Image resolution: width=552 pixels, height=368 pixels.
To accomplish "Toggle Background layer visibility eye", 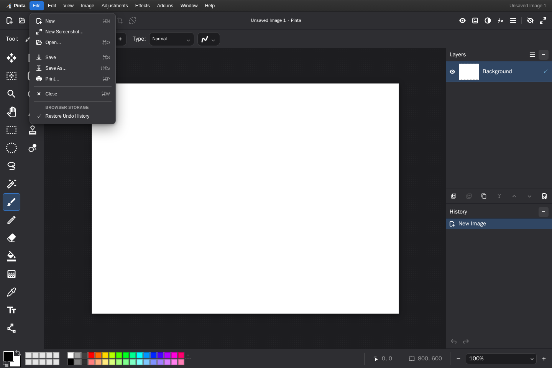I will (452, 72).
